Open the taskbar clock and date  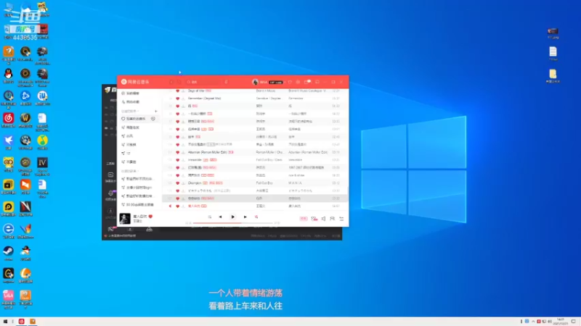[560, 322]
